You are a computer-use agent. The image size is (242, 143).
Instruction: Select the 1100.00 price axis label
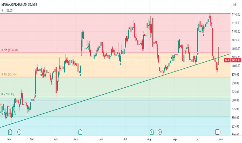(236, 31)
